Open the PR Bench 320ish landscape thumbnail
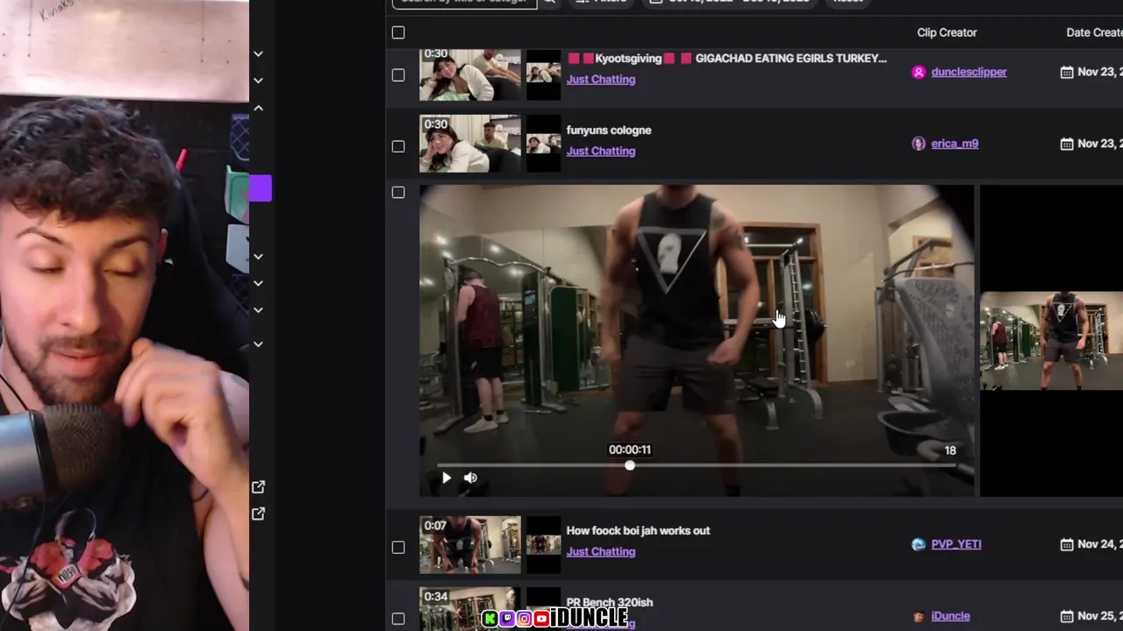The image size is (1123, 631). [x=470, y=609]
